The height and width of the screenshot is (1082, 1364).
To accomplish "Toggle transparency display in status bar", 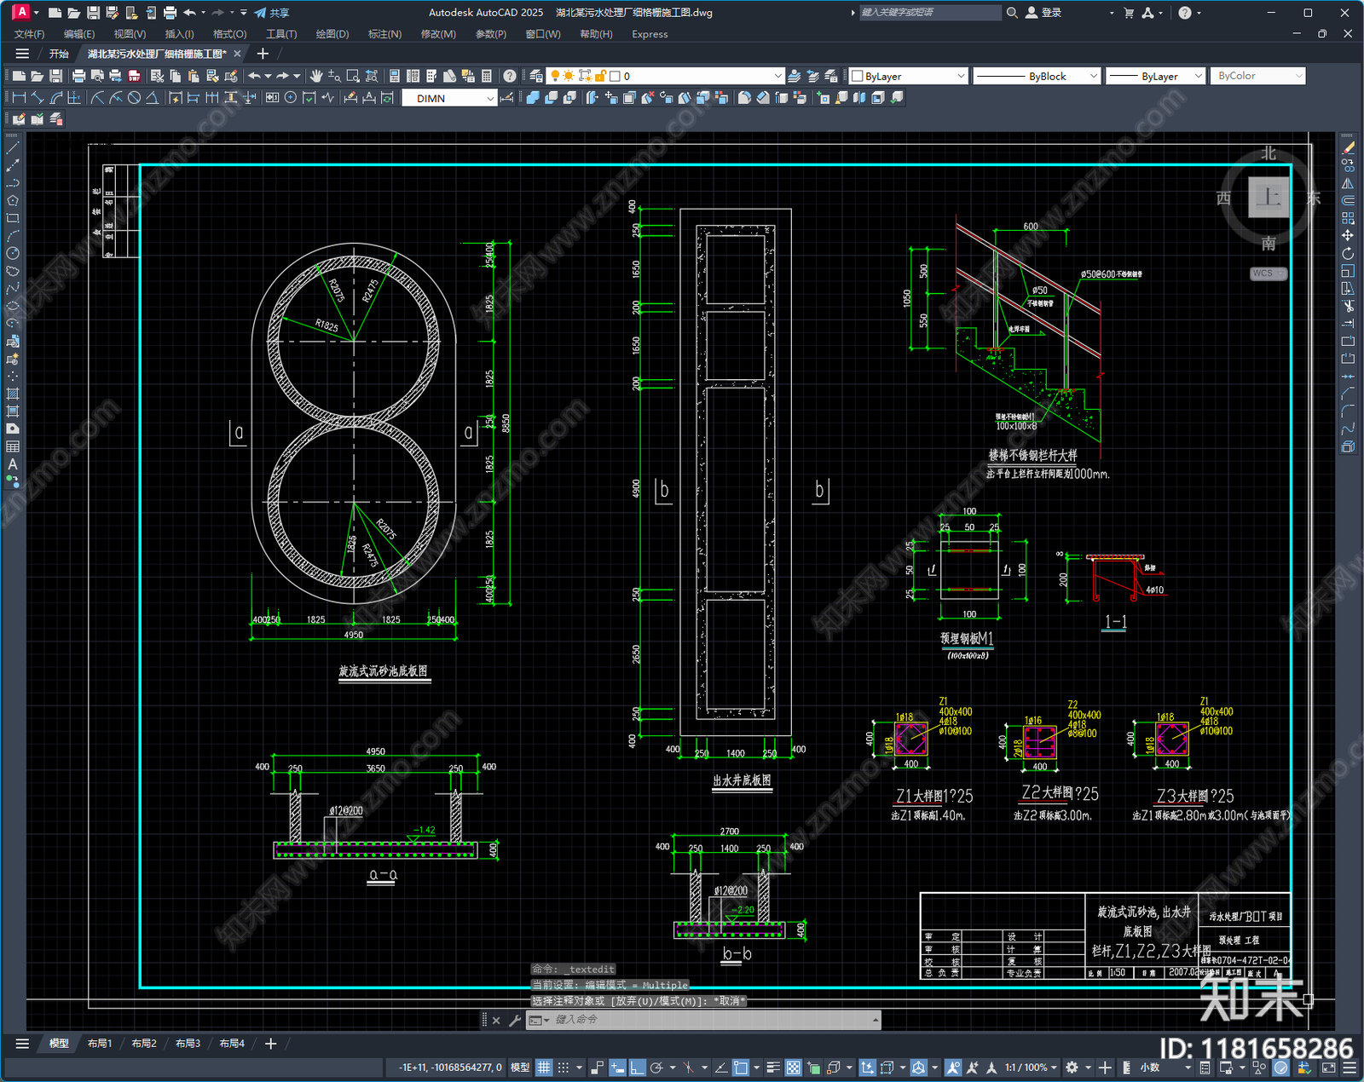I will click(x=793, y=1068).
